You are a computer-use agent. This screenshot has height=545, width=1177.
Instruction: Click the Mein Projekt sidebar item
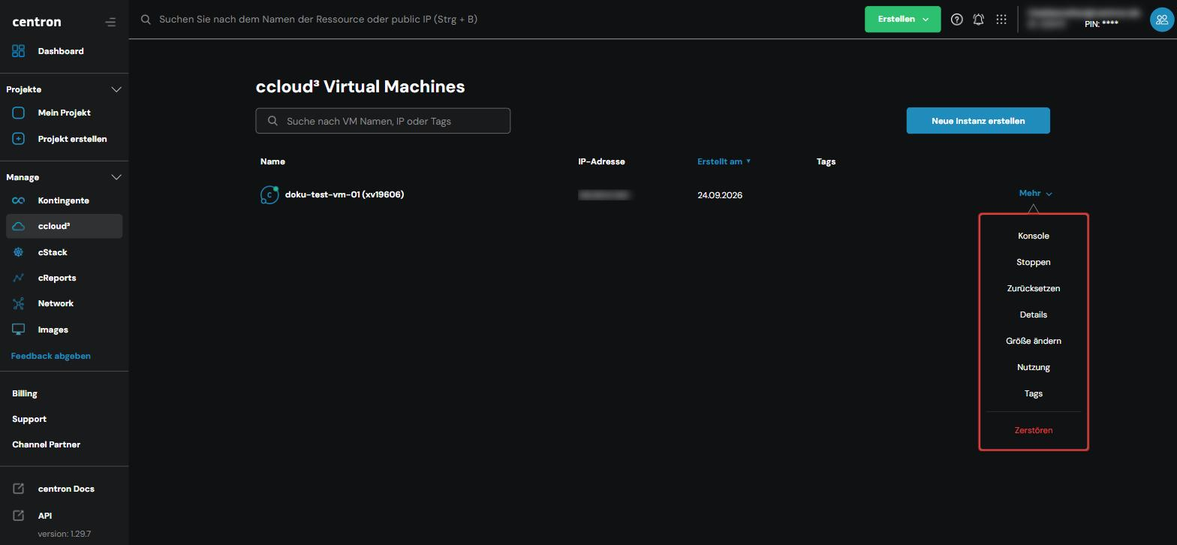[64, 113]
